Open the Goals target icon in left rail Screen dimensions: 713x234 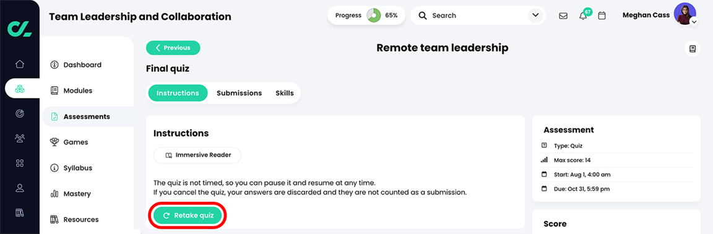coord(20,113)
